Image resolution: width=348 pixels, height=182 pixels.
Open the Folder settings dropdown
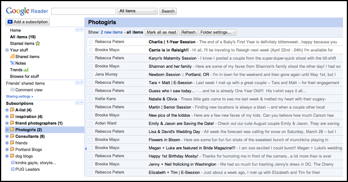tap(217, 32)
